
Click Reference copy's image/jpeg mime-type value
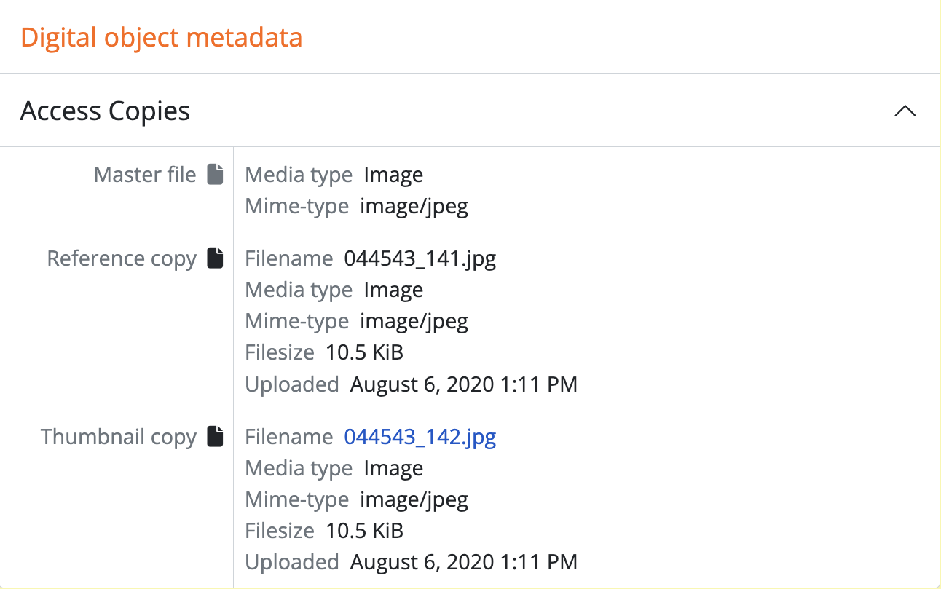[414, 321]
